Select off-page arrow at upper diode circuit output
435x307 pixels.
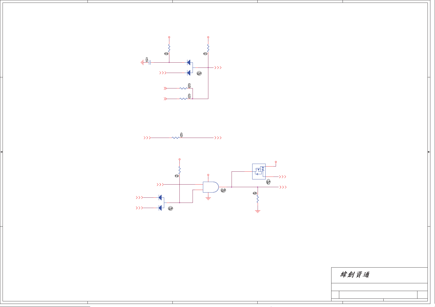point(218,68)
